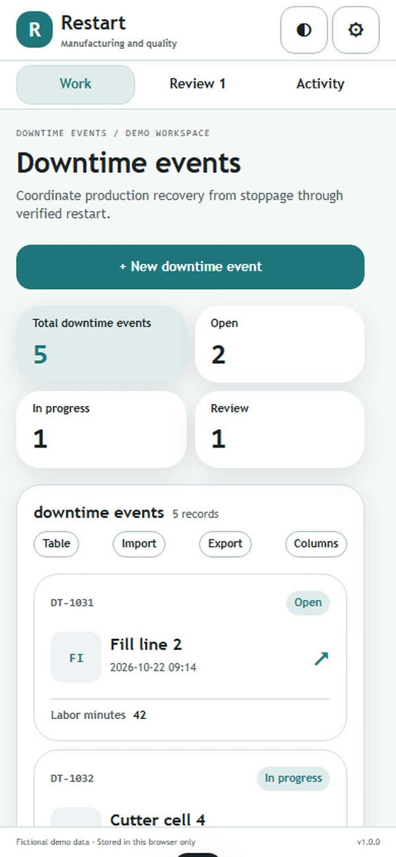Click the Import button
This screenshot has width=396, height=857.
pyautogui.click(x=139, y=544)
